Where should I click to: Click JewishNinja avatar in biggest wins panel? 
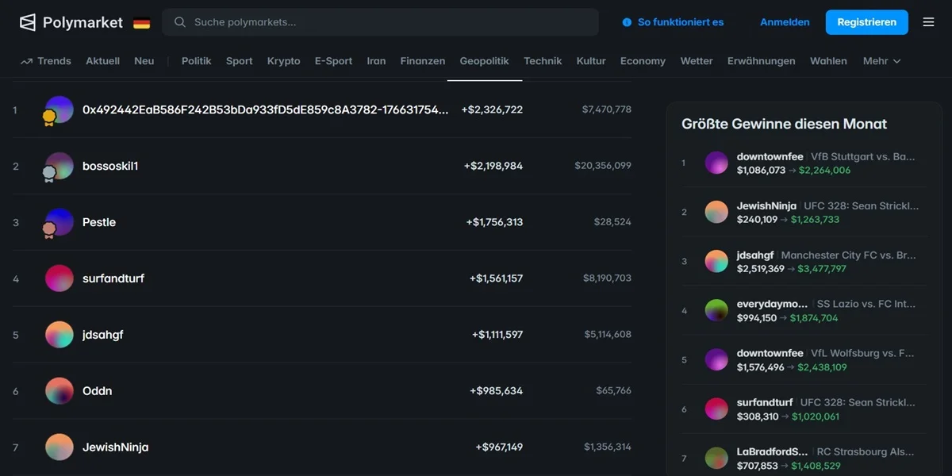pos(716,212)
